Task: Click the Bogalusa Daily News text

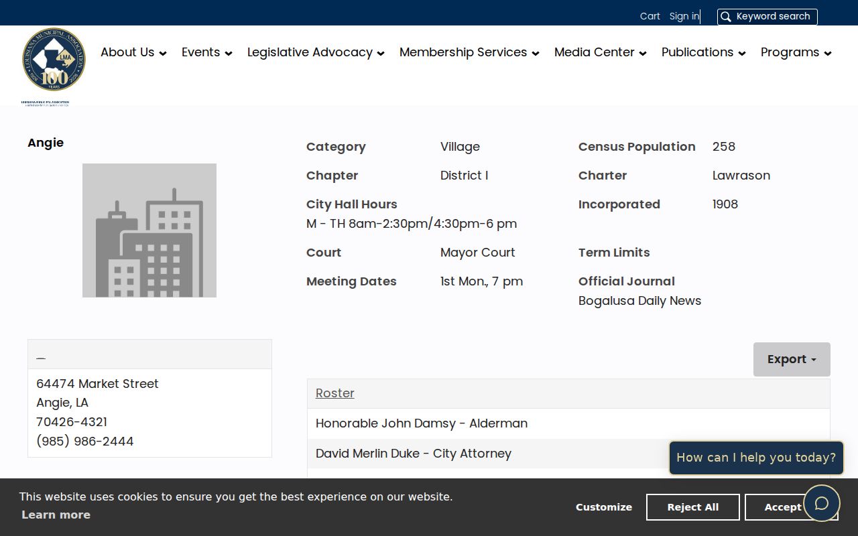Action: [639, 301]
